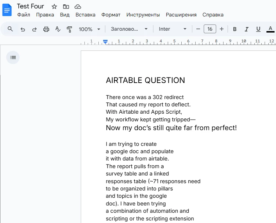This screenshot has width=276, height=223.
Task: Open the Справка menu
Action: click(213, 15)
